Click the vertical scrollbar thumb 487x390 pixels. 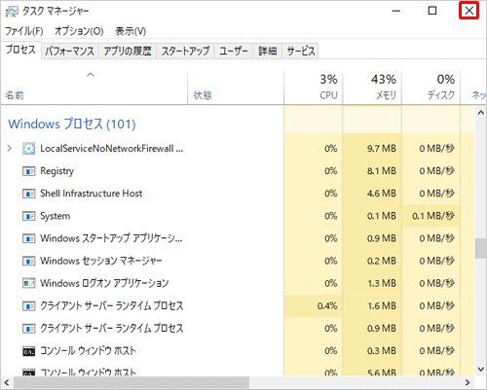pyautogui.click(x=481, y=249)
